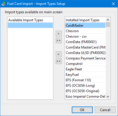Move all types right with >> button
Image resolution: width=118 pixels, height=116 pixels.
click(x=59, y=40)
